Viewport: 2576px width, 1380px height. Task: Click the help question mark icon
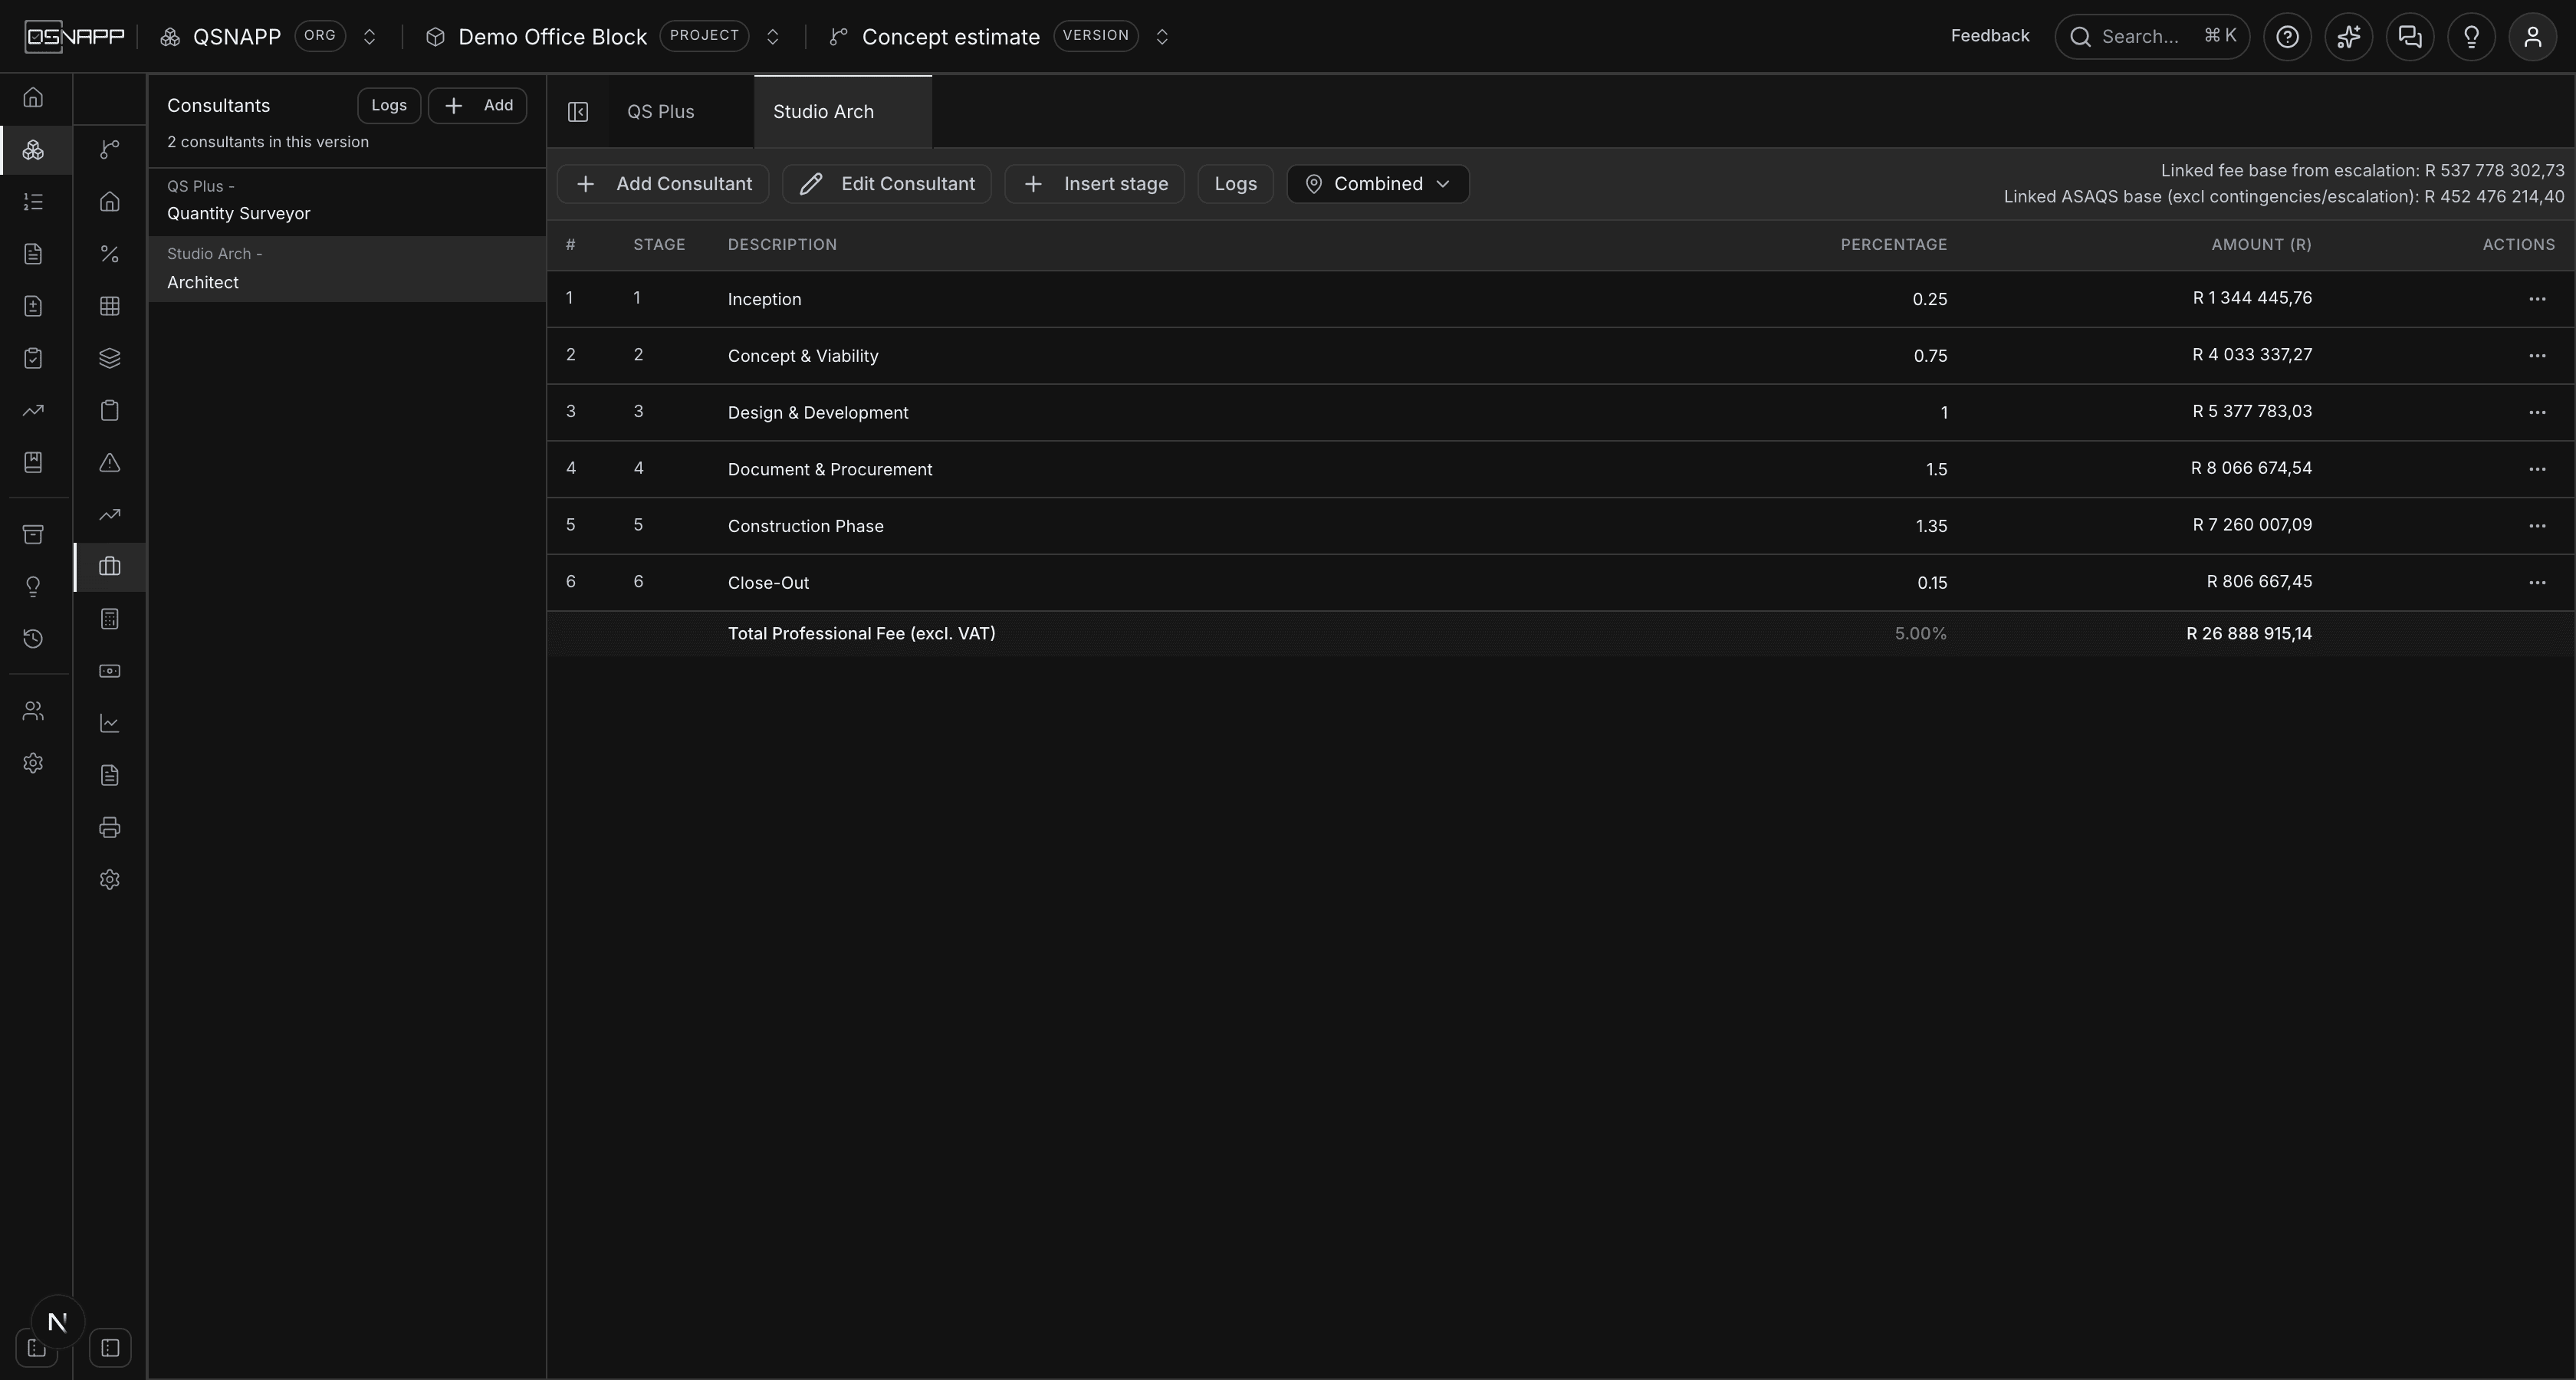click(x=2287, y=37)
